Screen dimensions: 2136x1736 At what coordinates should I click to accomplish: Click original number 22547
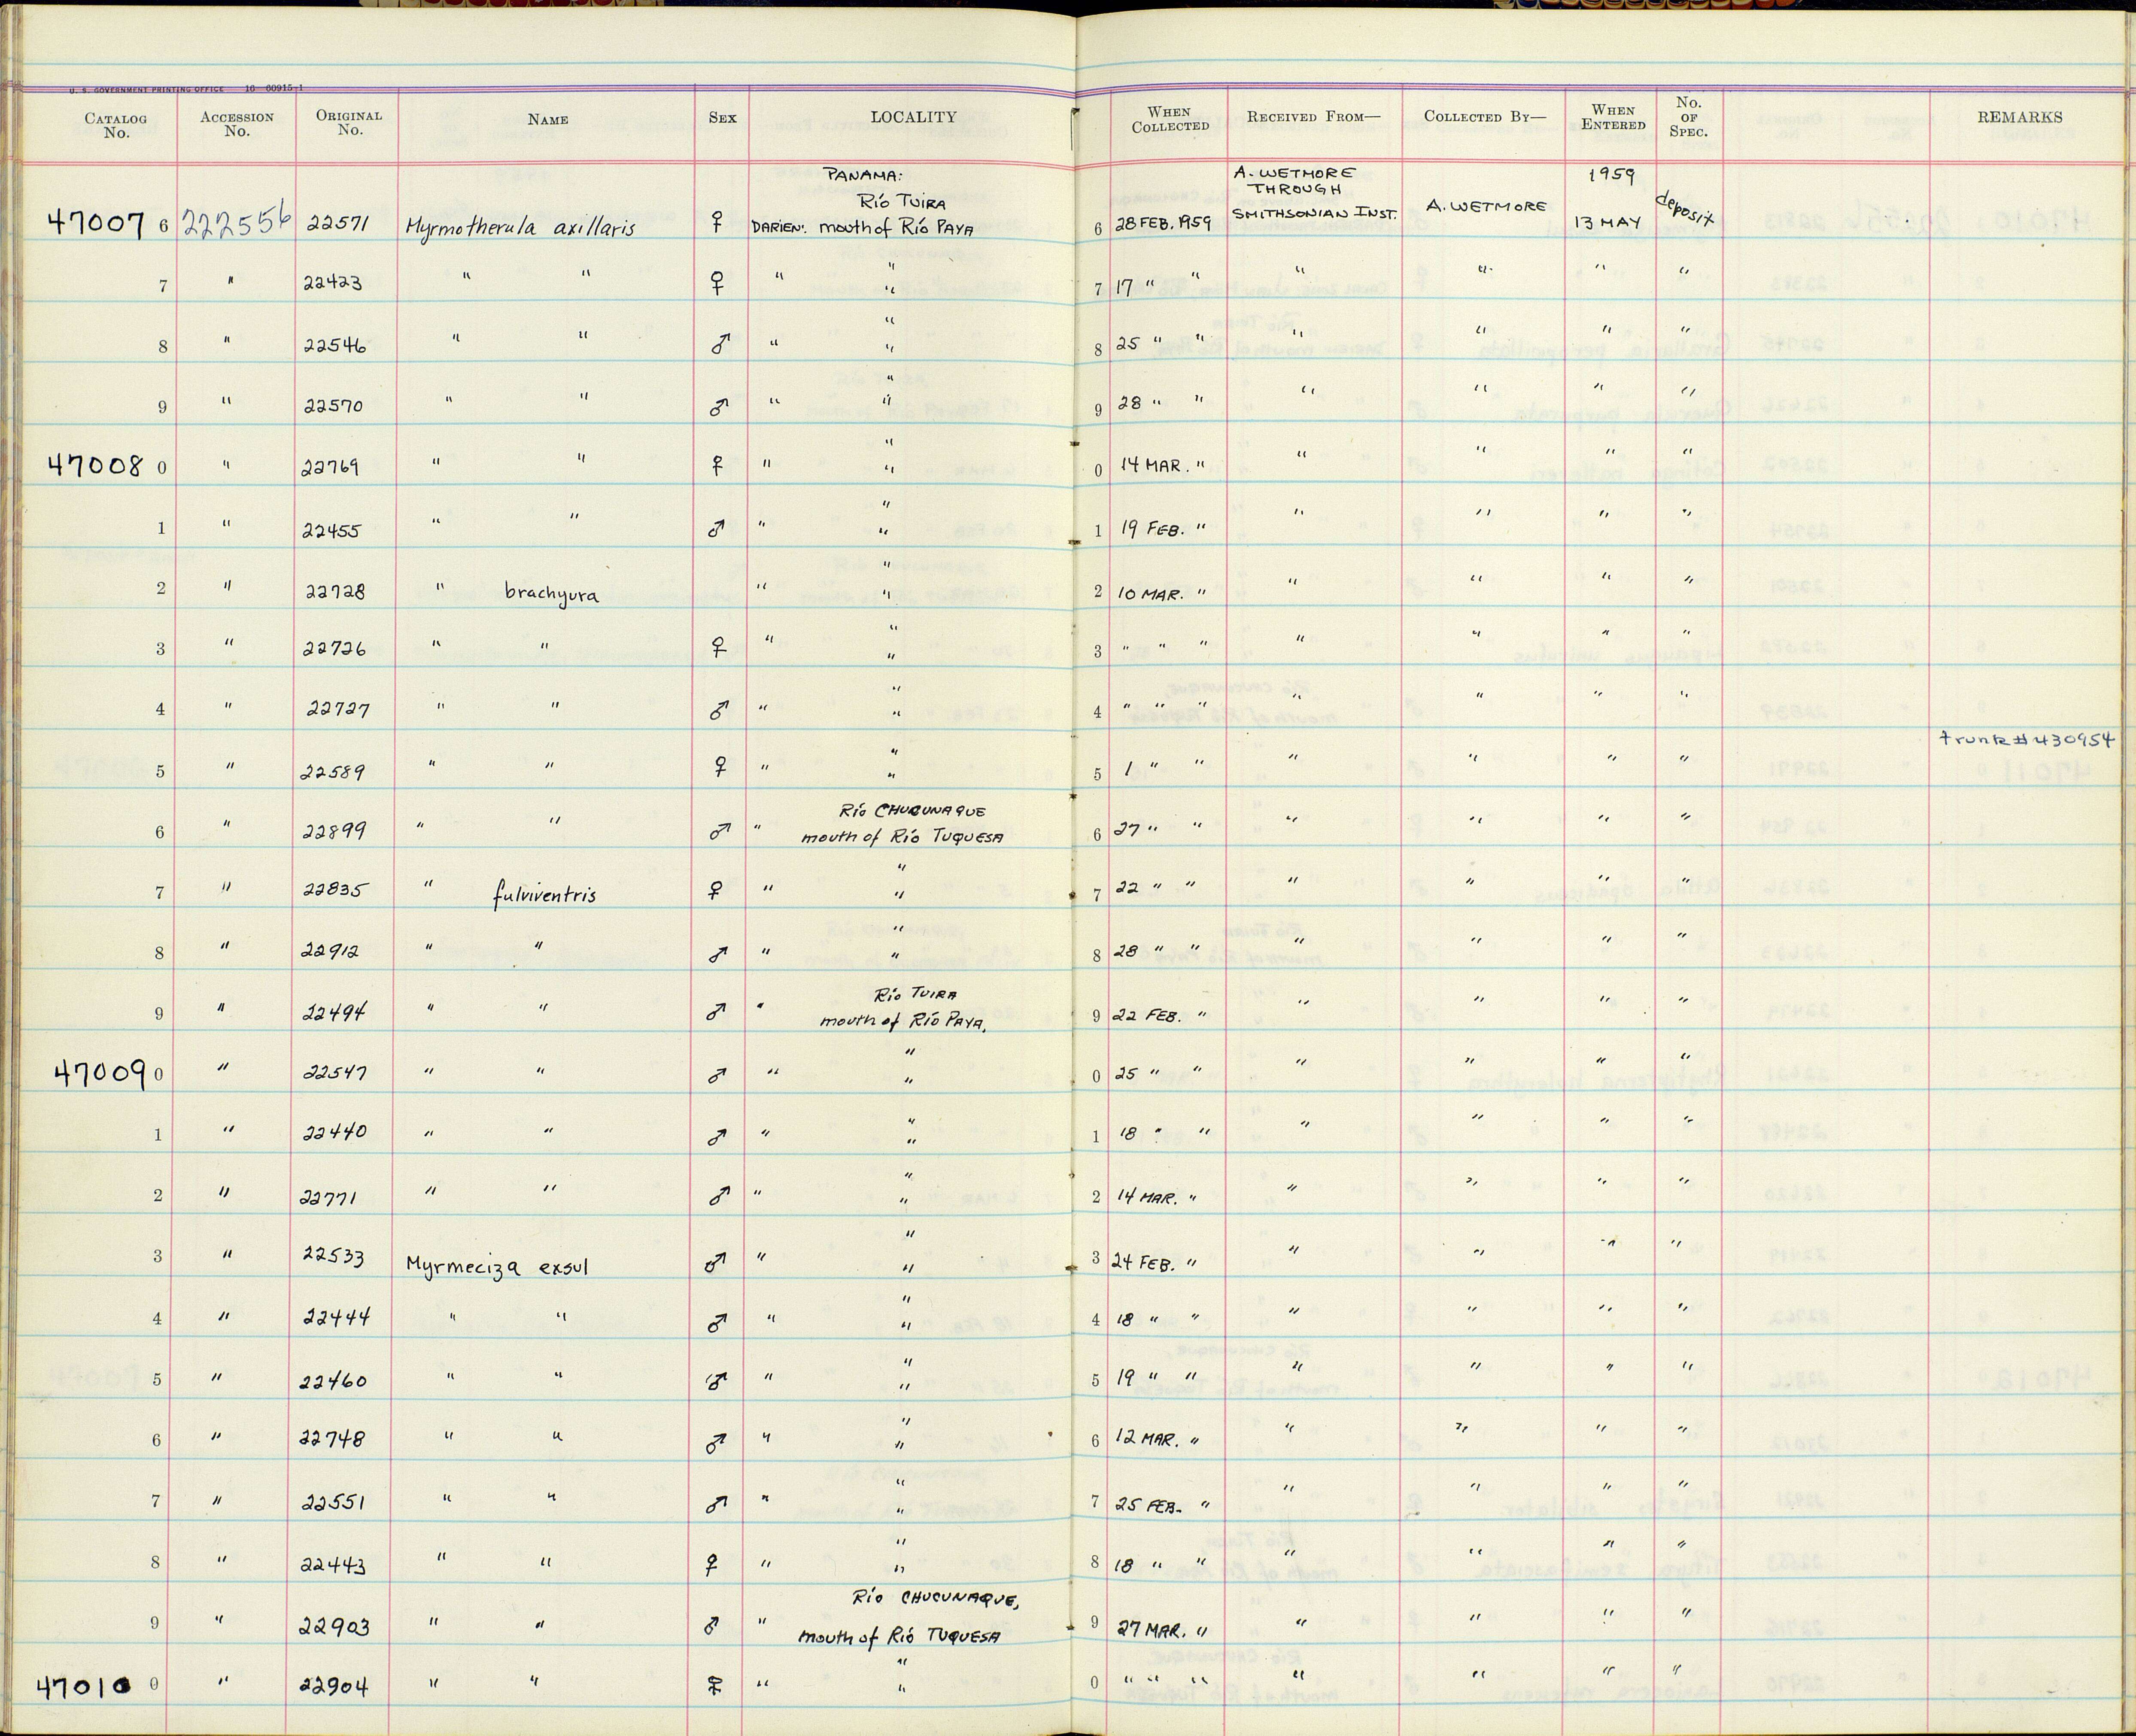pos(334,1074)
